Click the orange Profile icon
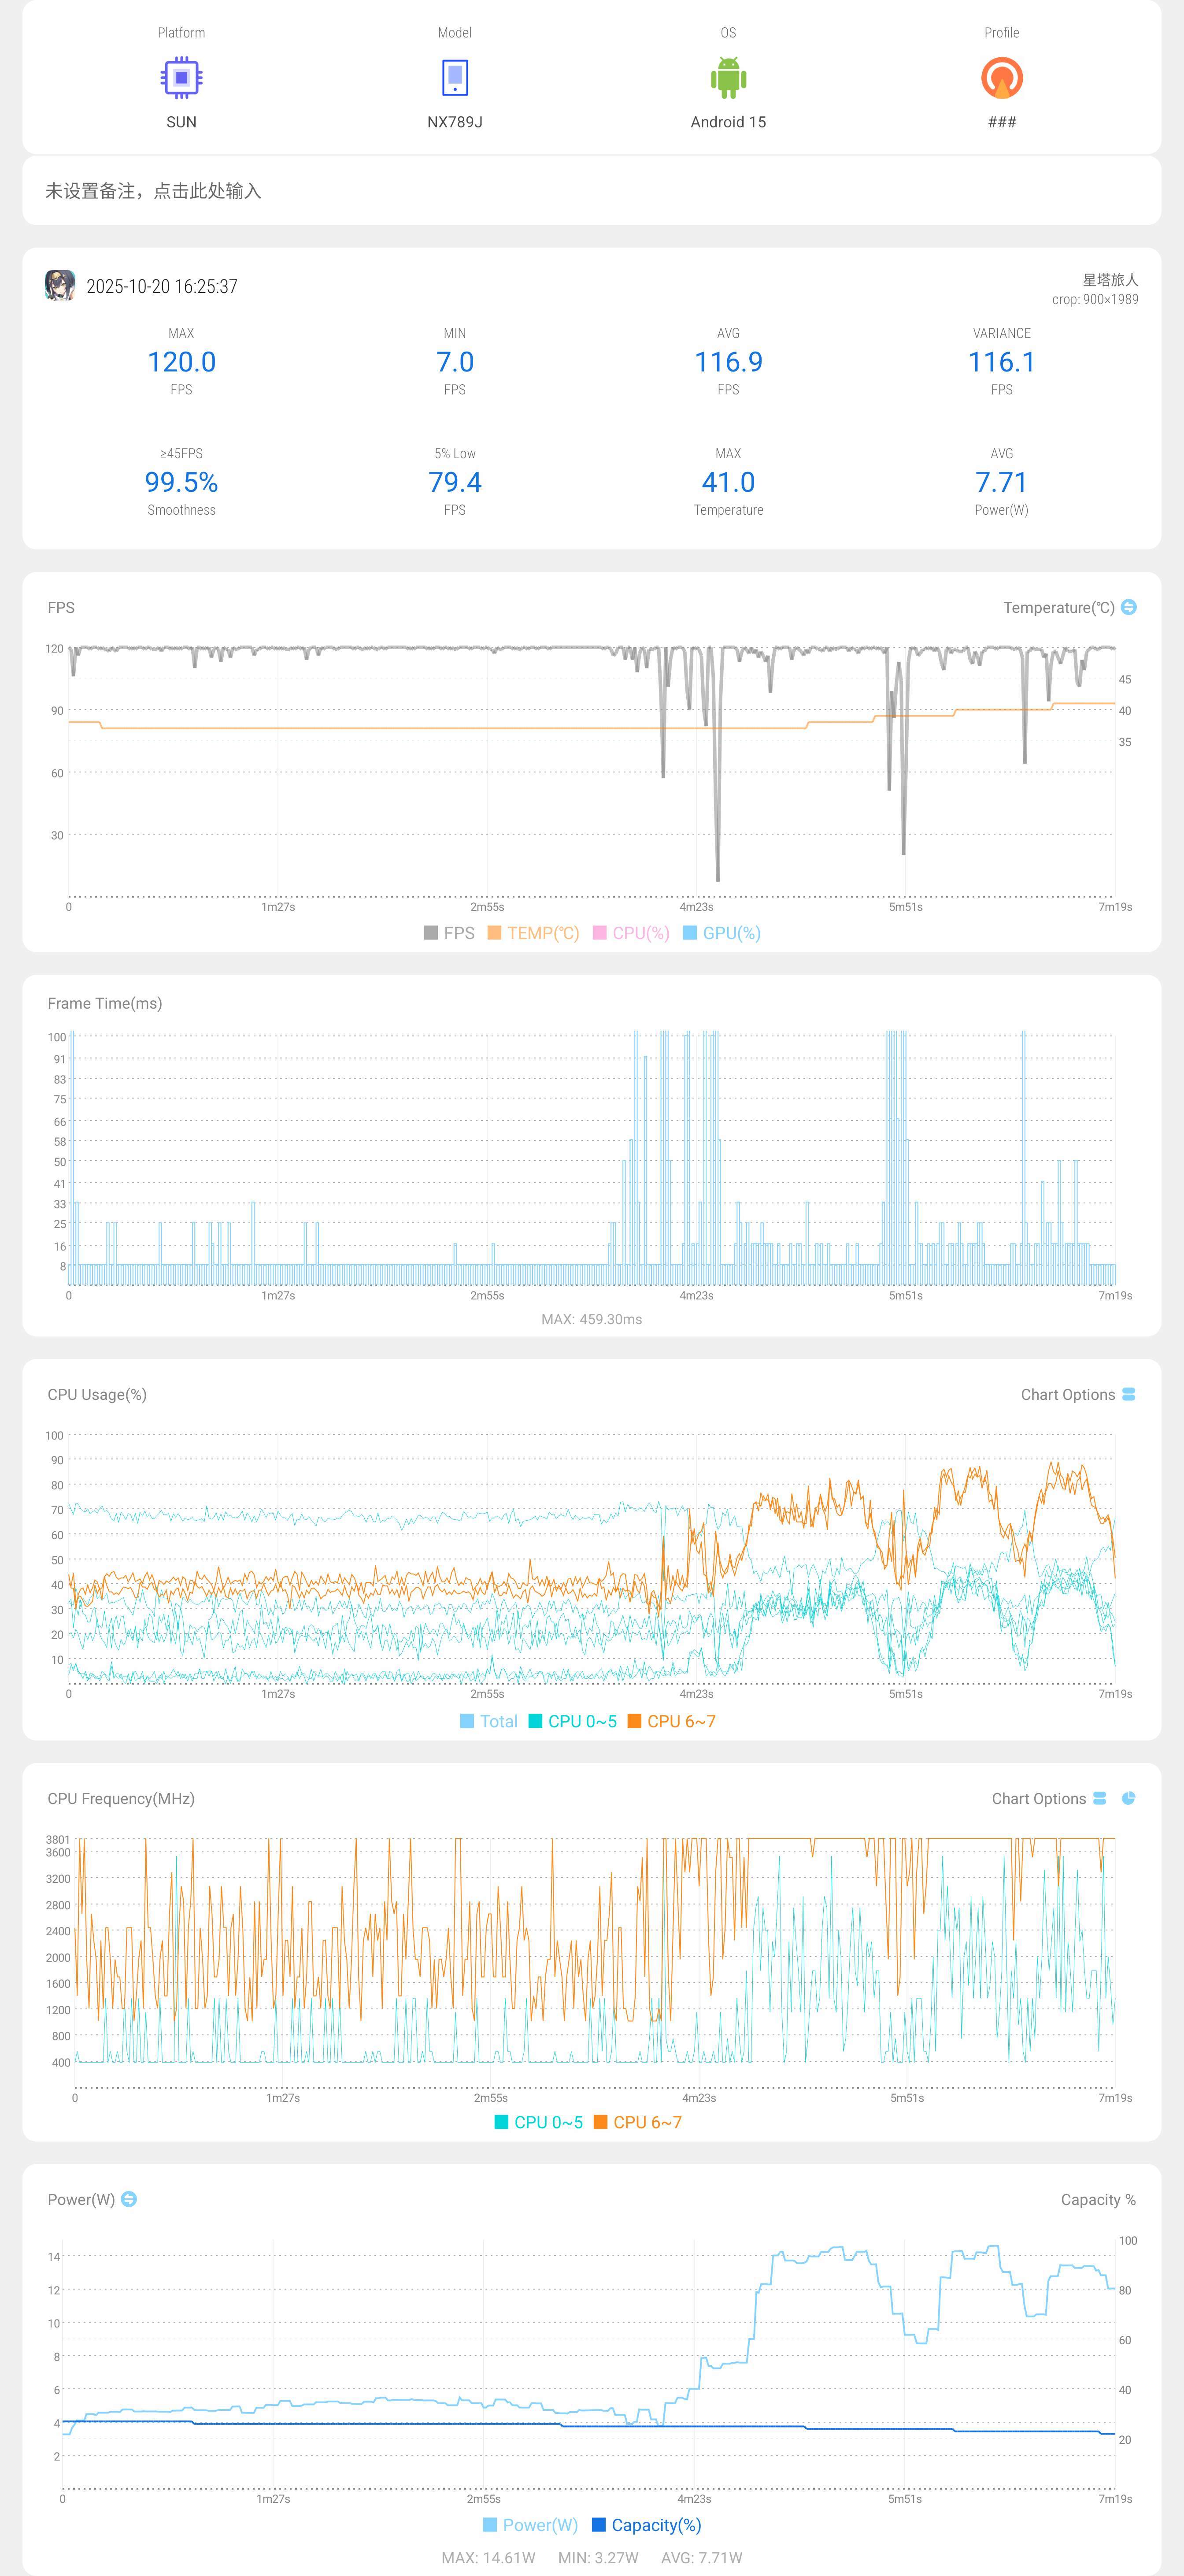This screenshot has height=2576, width=1184. point(1001,78)
